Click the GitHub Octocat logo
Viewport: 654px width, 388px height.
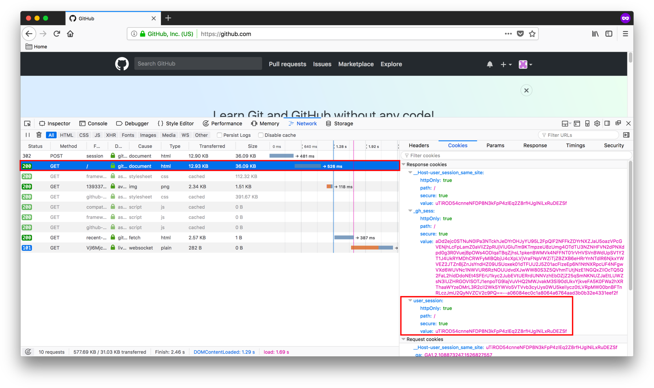click(x=122, y=64)
